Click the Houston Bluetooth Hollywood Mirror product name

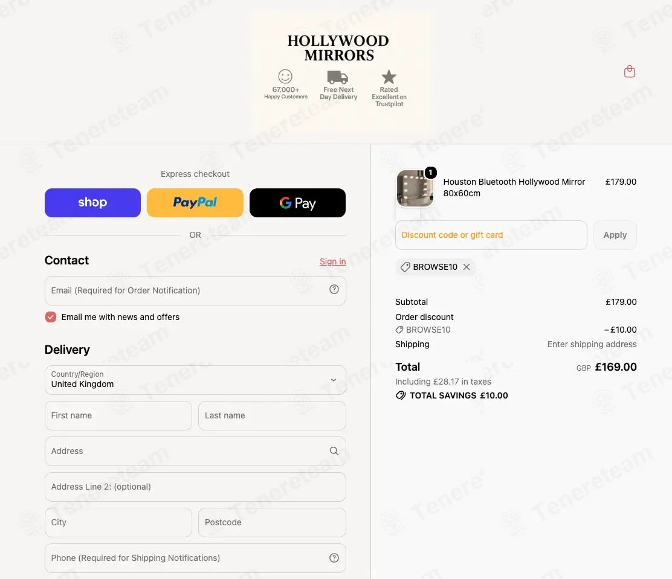(x=514, y=188)
